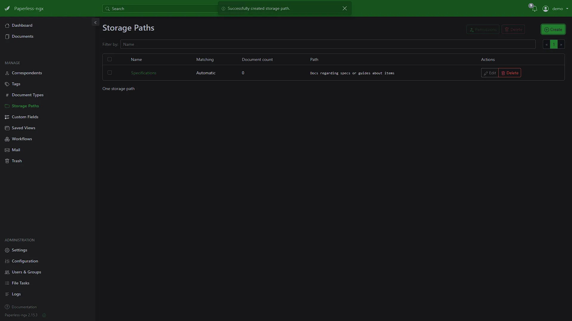Open the demo user account menu
Screen dimensions: 572x321
(x=555, y=9)
